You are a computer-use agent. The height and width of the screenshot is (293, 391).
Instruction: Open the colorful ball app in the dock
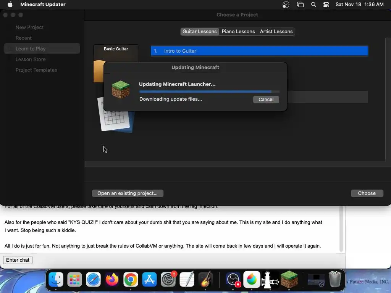click(x=251, y=279)
